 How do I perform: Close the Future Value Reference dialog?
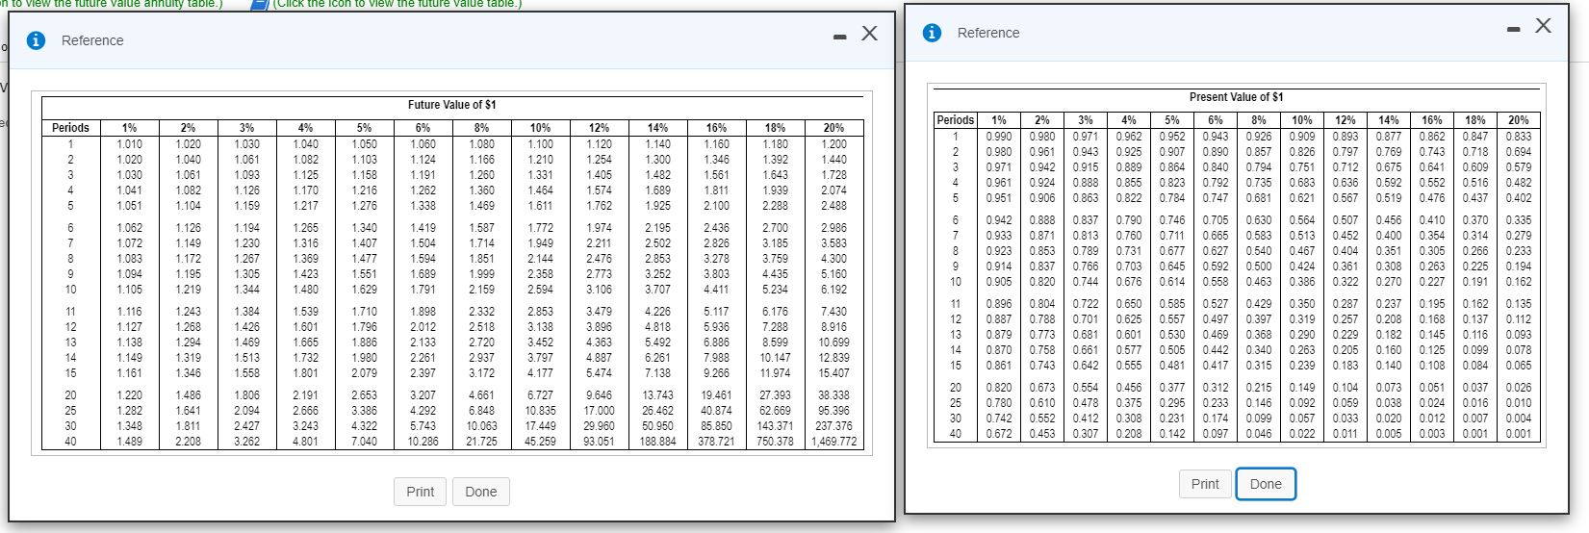869,34
